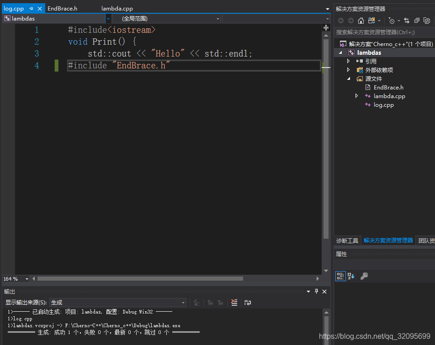Place cursor on line 4 #include "EndBrace.h"

pos(119,65)
